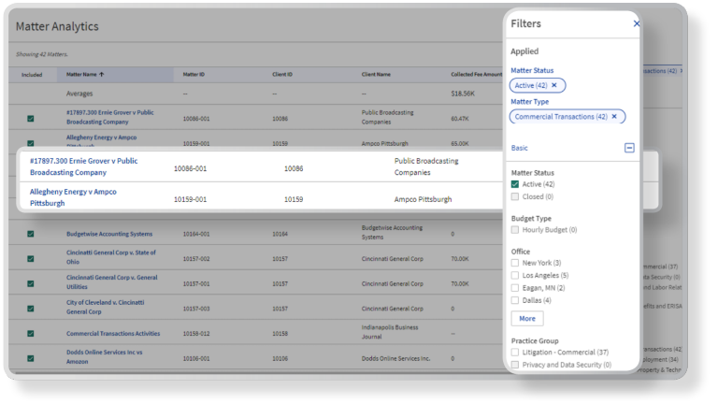Uncheck the Active (42) matter status checkbox
The width and height of the screenshot is (718, 404).
[x=515, y=184]
